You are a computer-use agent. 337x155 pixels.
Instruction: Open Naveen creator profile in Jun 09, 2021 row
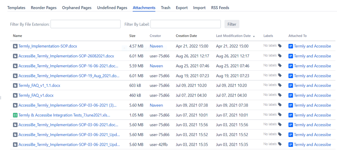(x=156, y=105)
